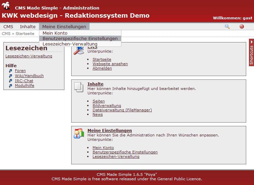Viewport: 254px width, 185px height.
Task: Click Mein Konto link in the bottom list
Action: click(103, 148)
